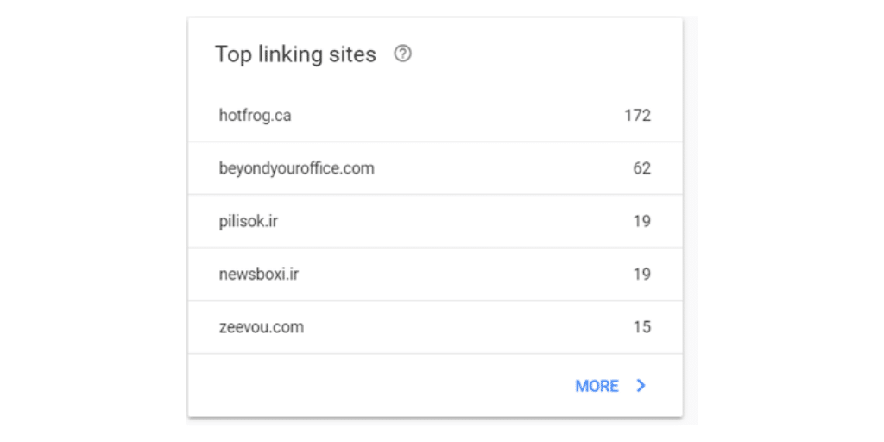Click the blank middle of the newsboxi.ir row
The width and height of the screenshot is (884, 442).
tap(458, 275)
